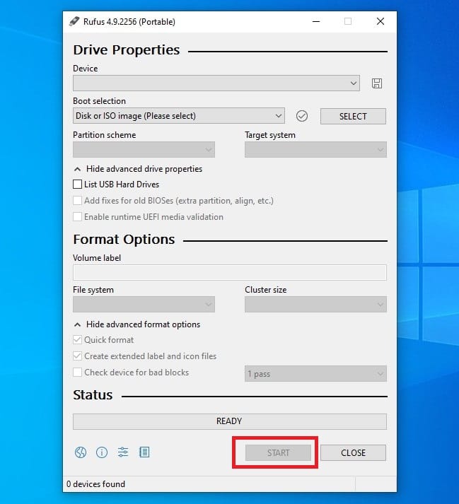Open the Boot selection dropdown
The height and width of the screenshot is (504, 459).
coord(178,116)
